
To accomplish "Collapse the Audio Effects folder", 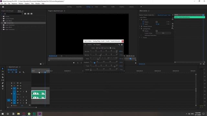I will [x=2, y=21].
